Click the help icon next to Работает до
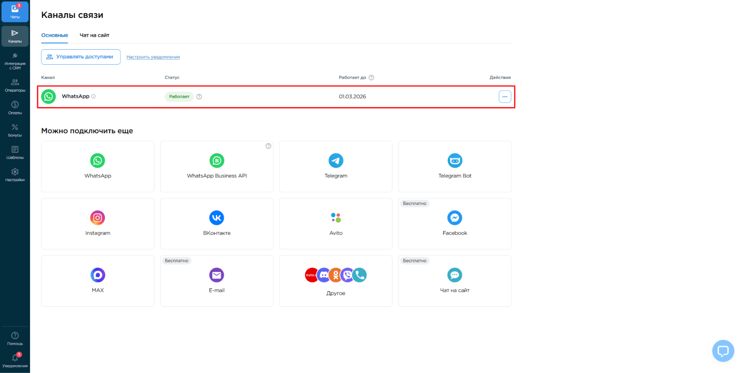Screen dimensions: 749x373 click(x=371, y=77)
